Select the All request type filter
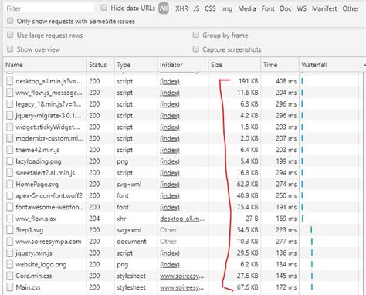 (x=164, y=8)
